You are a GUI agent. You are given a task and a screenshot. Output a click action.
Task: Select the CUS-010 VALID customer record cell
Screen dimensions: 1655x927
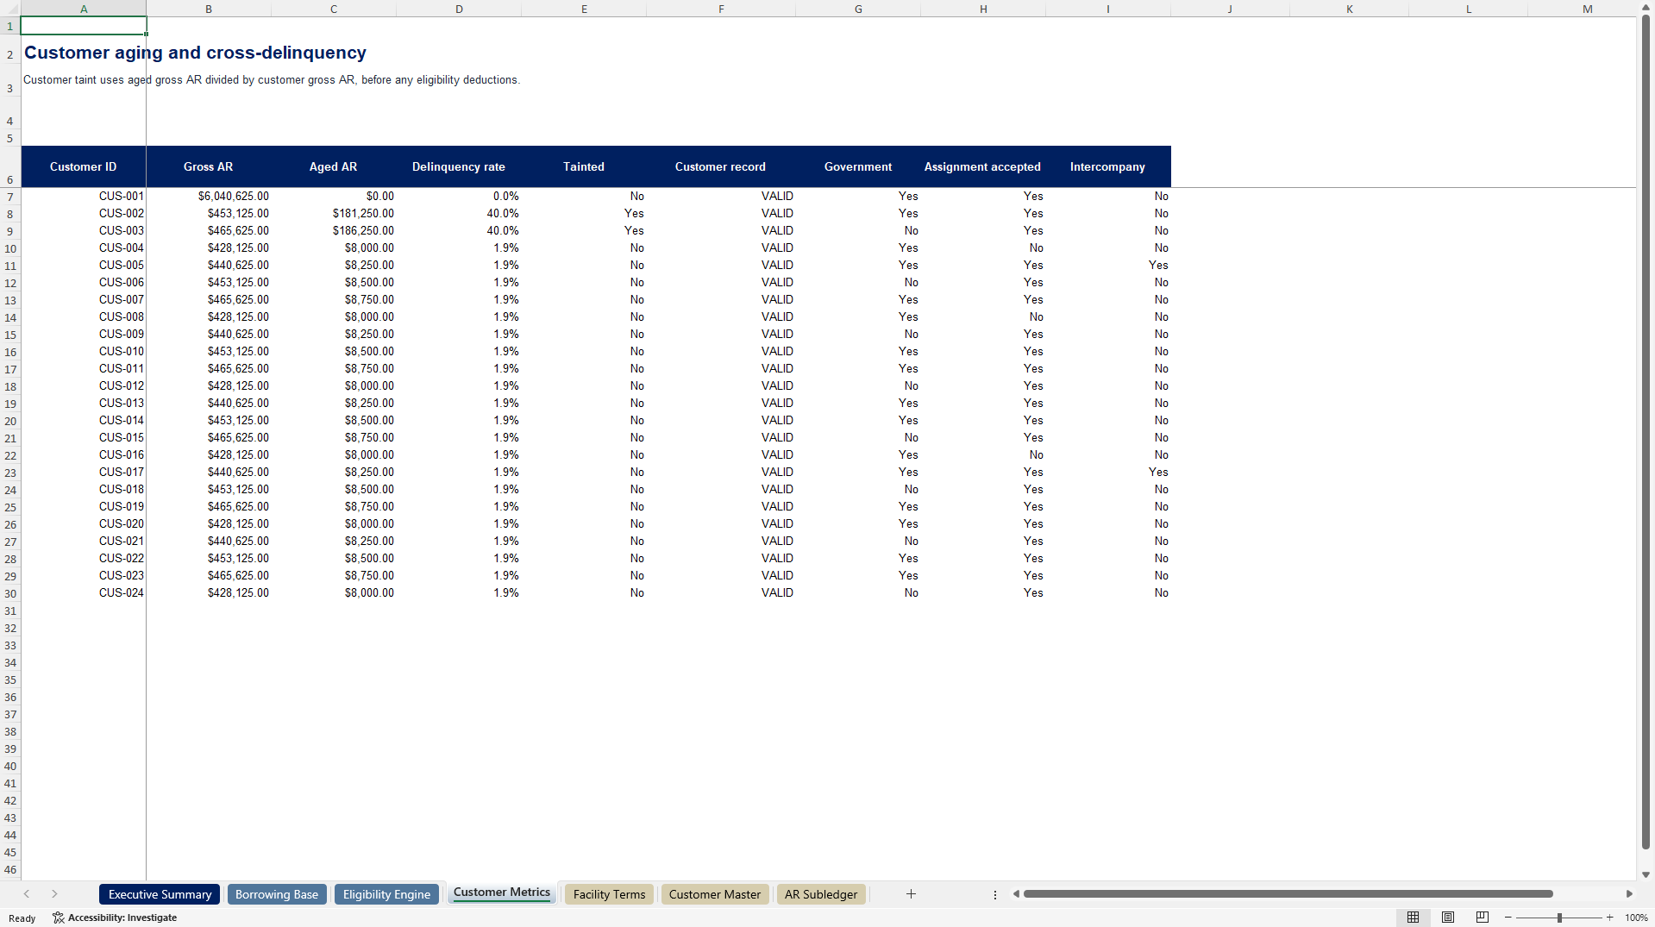point(721,352)
